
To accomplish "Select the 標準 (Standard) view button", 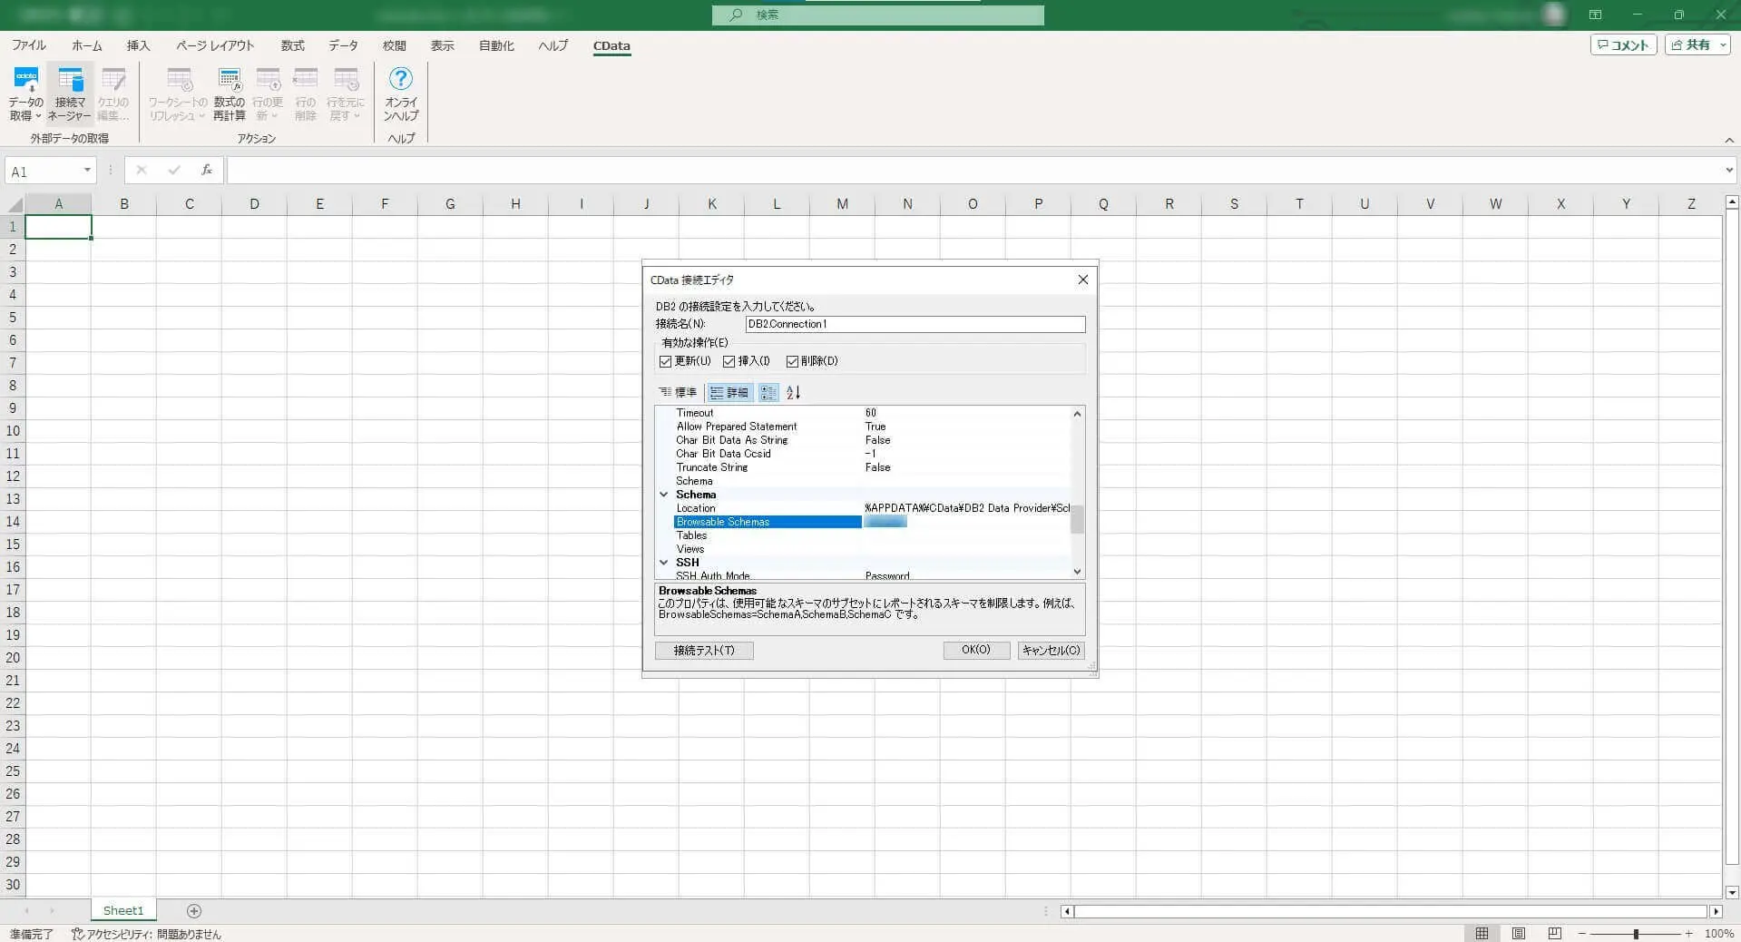I will click(x=678, y=392).
